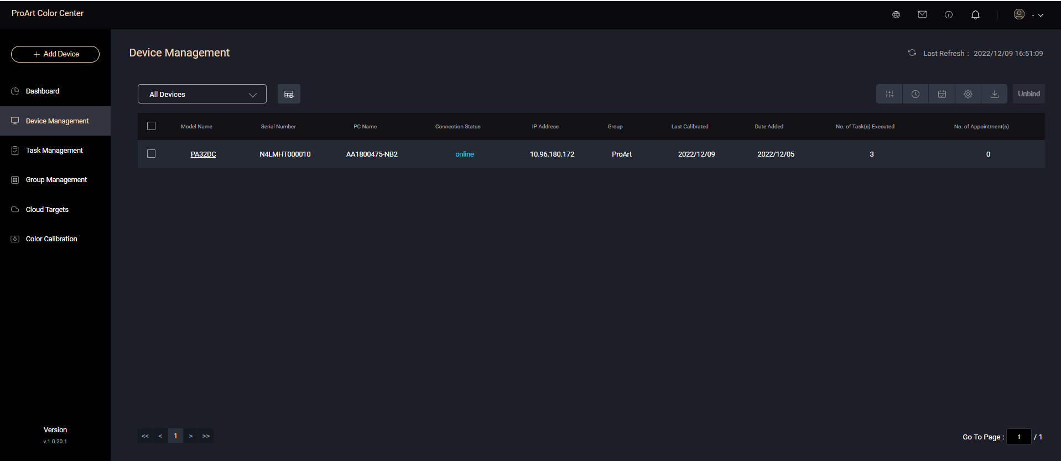Go to previous page
The height and width of the screenshot is (461, 1061).
[x=160, y=436]
